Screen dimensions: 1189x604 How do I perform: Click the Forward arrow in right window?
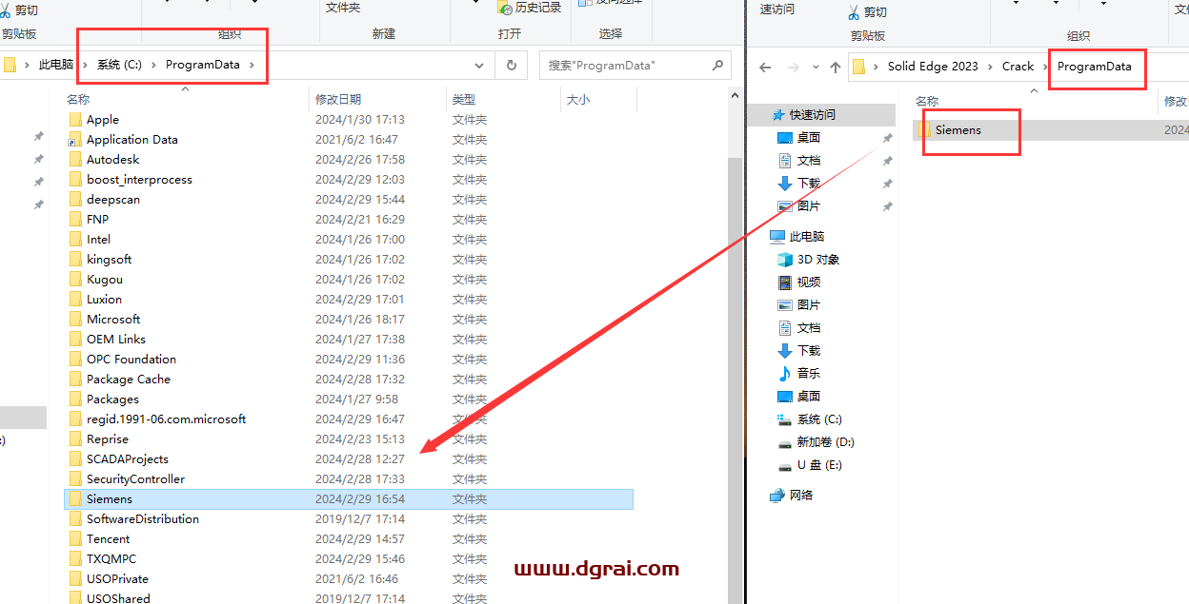coord(793,67)
